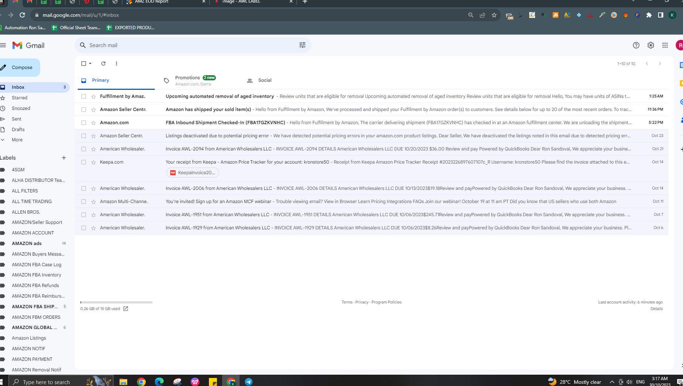Open storage management link icon
Screen dimensions: 683x386
[126, 309]
